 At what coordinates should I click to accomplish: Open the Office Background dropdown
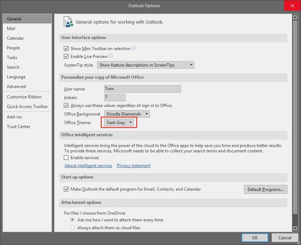(127, 114)
